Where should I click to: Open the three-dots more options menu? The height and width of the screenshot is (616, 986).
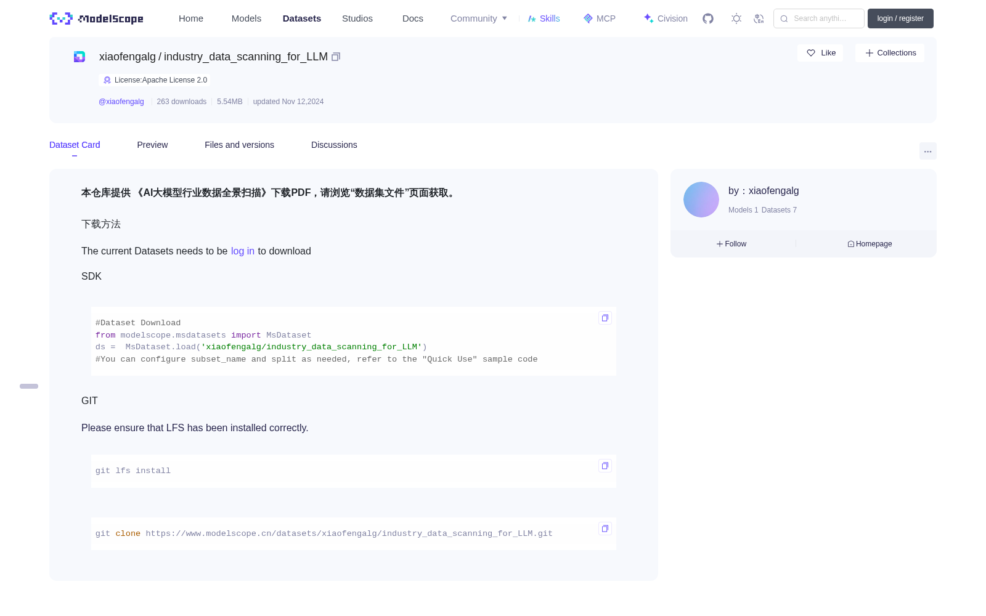point(928,152)
